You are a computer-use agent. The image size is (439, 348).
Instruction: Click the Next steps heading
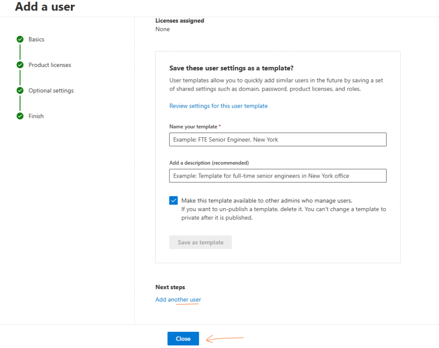pyautogui.click(x=170, y=287)
